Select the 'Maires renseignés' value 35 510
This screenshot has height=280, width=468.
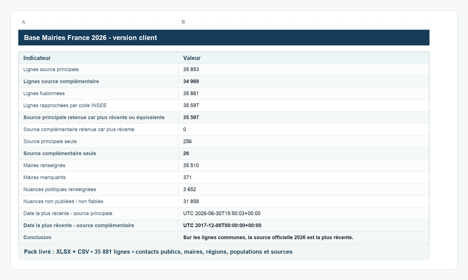[304, 166]
